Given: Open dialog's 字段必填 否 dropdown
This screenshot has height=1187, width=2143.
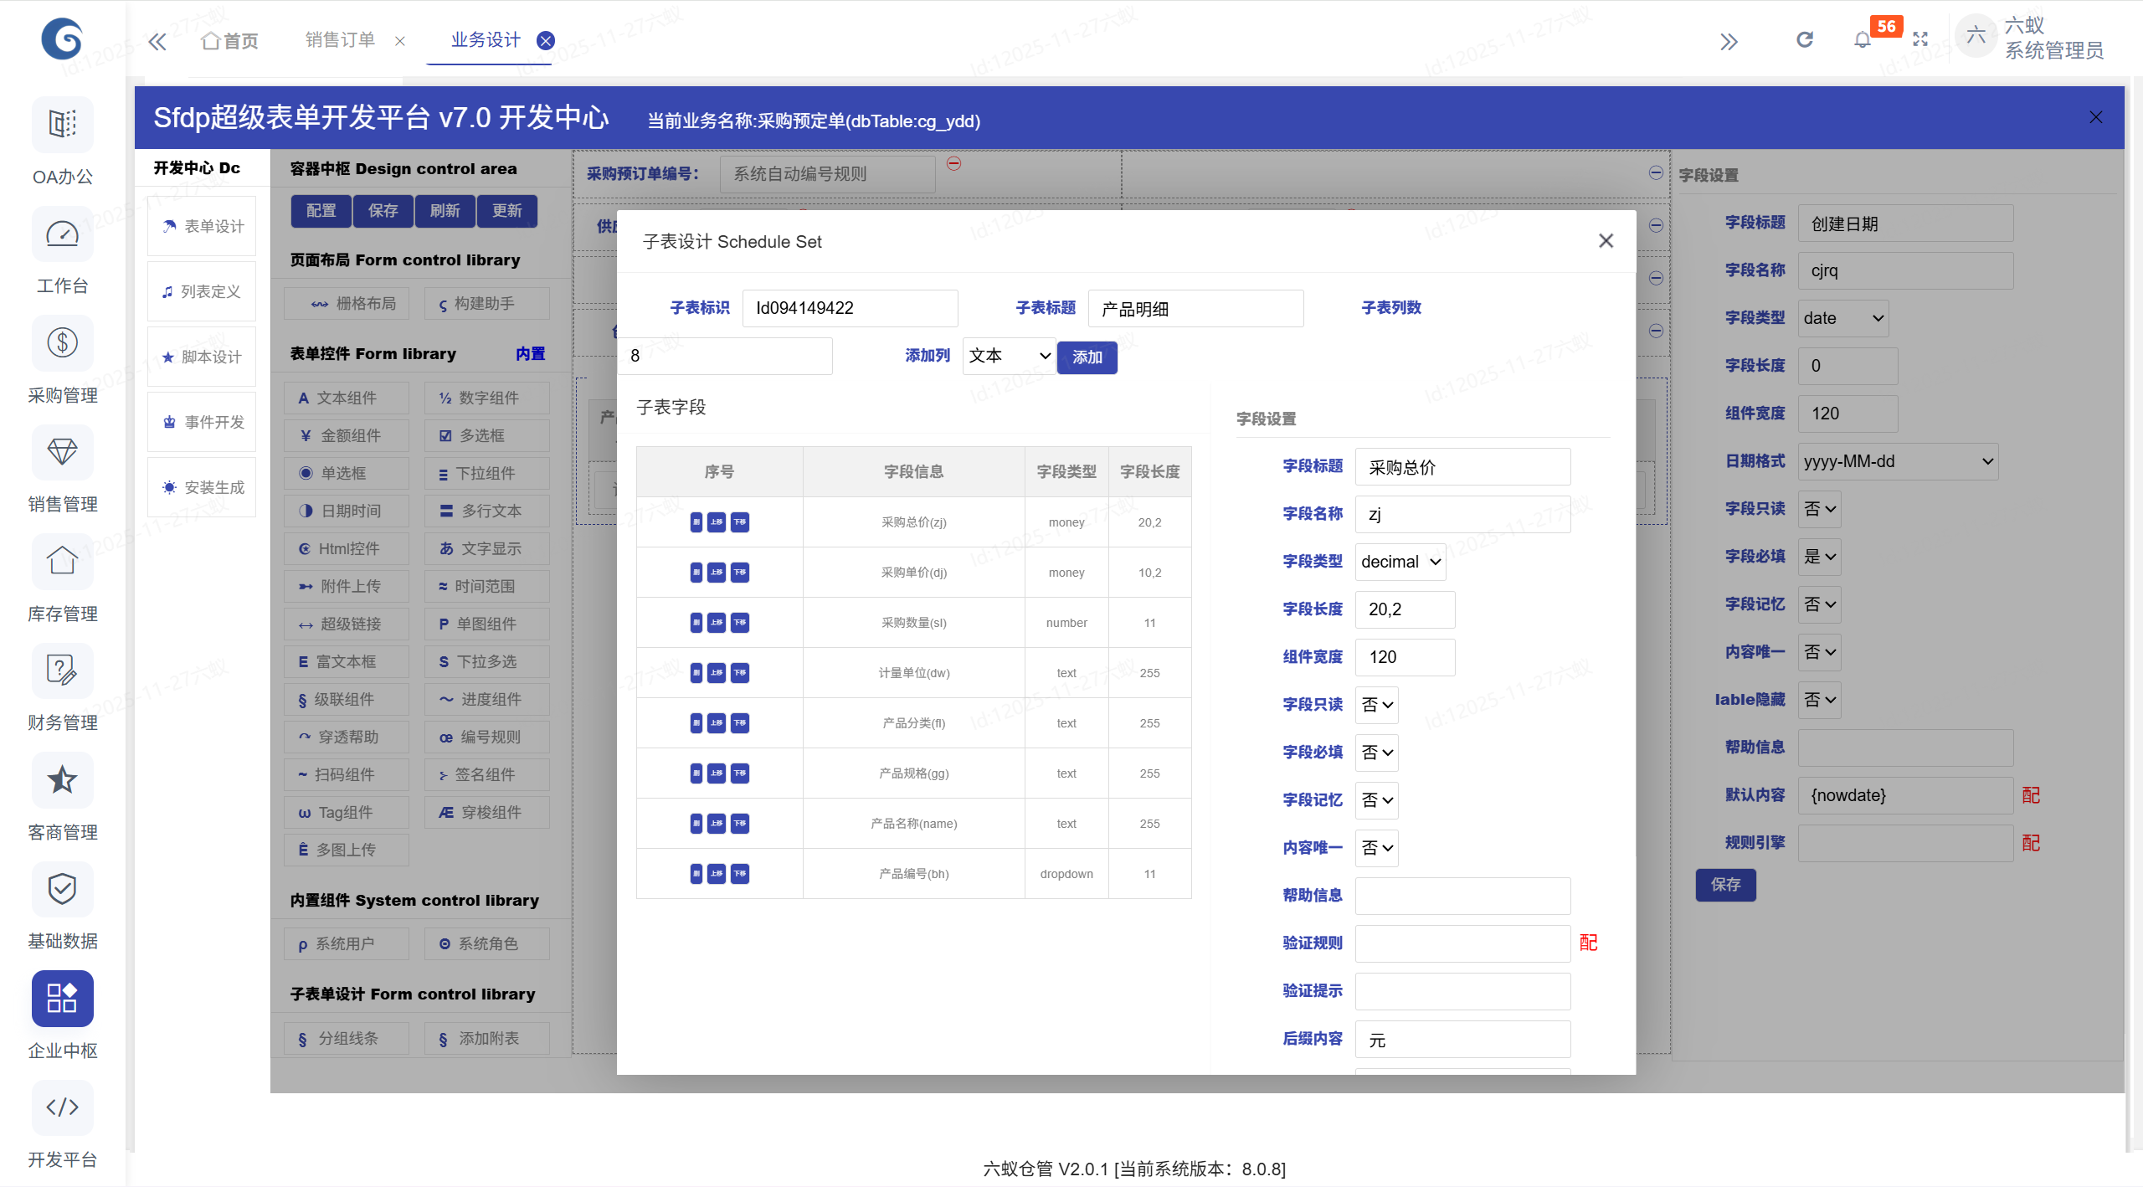Looking at the screenshot, I should pos(1377,753).
